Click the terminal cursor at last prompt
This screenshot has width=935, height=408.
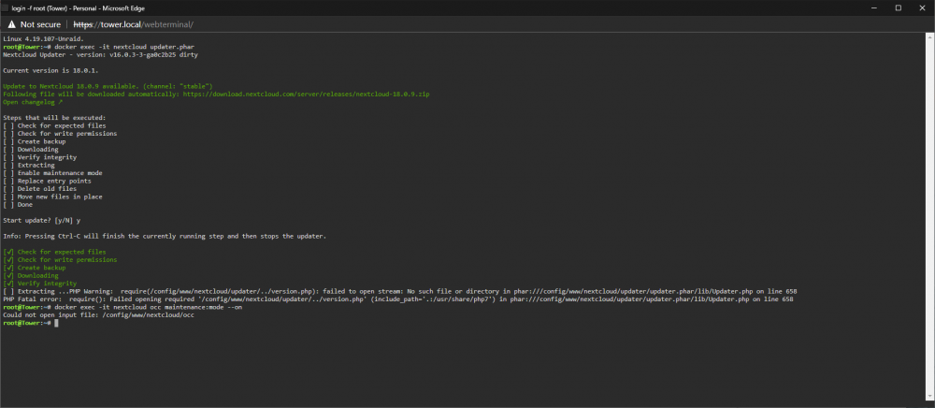(x=56, y=323)
